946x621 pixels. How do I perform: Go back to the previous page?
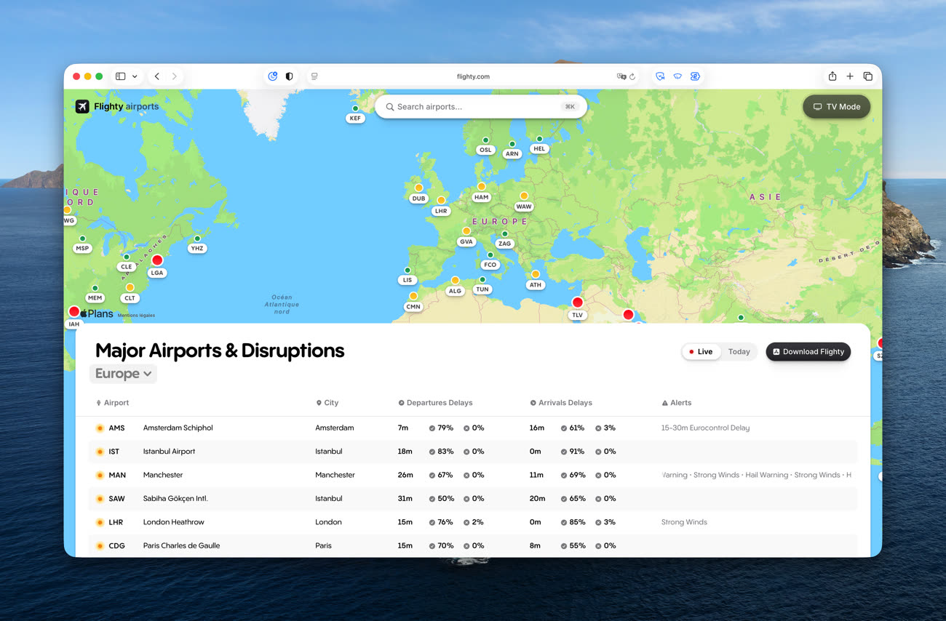[157, 76]
